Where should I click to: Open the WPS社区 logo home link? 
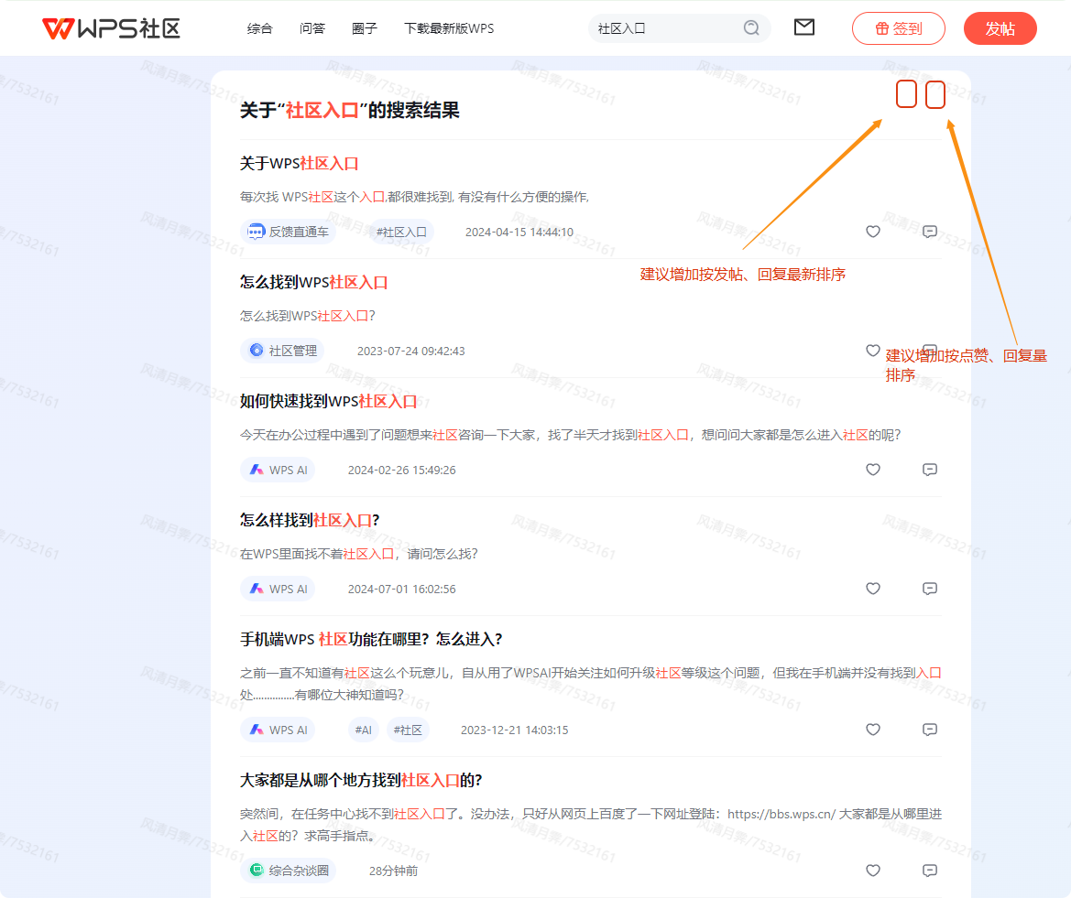tap(111, 28)
